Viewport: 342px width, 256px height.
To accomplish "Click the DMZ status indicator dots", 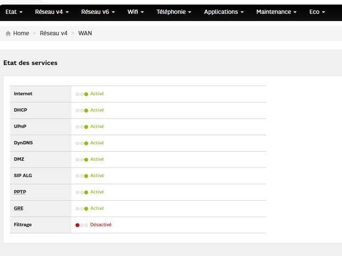I will [82, 160].
